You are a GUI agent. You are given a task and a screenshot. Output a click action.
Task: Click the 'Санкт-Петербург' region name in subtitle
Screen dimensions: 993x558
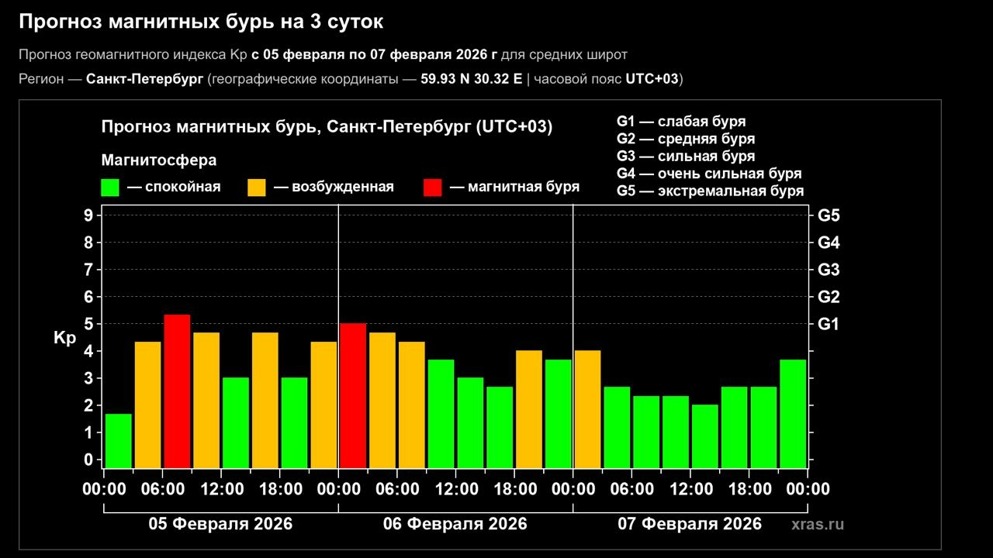pos(145,79)
